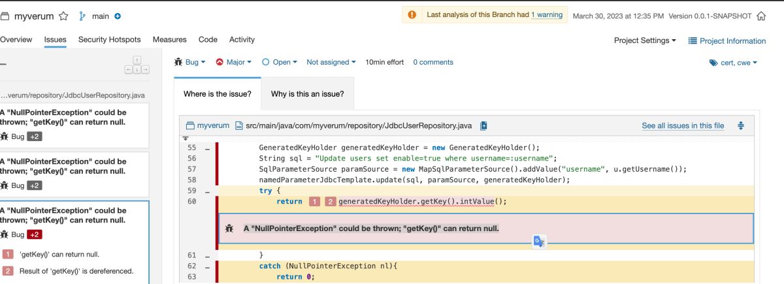Click the Google Translate floating icon
This screenshot has width=784, height=284.
tap(539, 241)
